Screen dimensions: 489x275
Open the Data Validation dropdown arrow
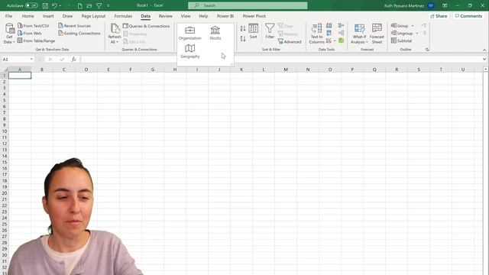(335, 40)
